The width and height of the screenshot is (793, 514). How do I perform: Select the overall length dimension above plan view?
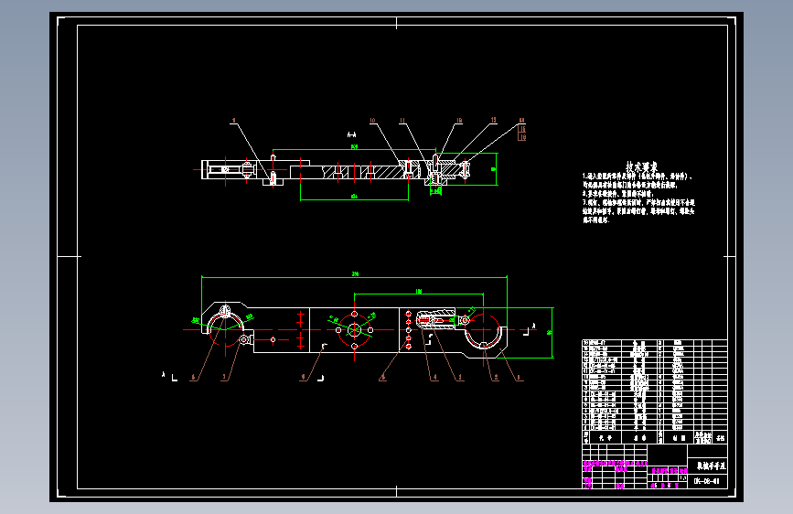[355, 273]
